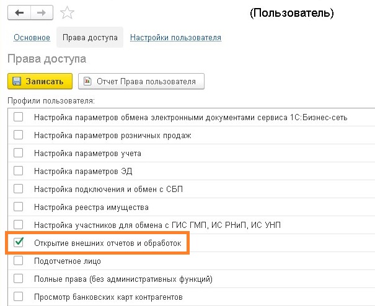This screenshot has height=306, width=375.
Task: Uncheck Открытие внешних отчетов и обработок
Action: [19, 243]
